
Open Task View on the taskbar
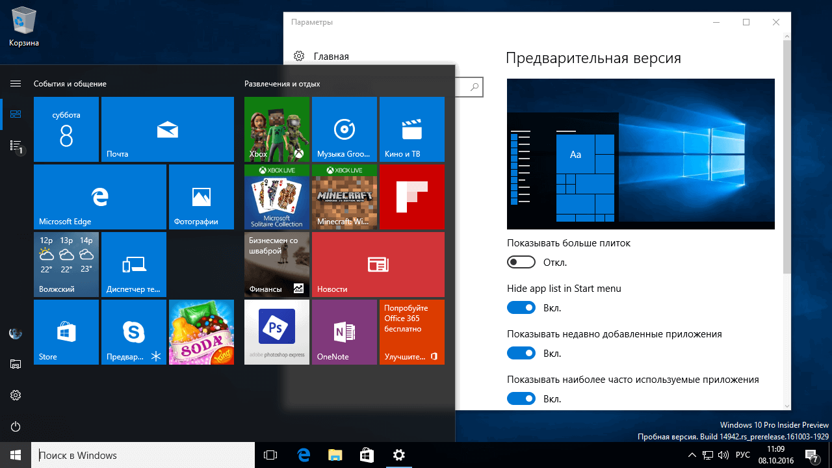[x=270, y=455]
